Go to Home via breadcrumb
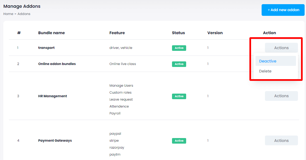Image resolution: width=306 pixels, height=160 pixels. click(8, 14)
